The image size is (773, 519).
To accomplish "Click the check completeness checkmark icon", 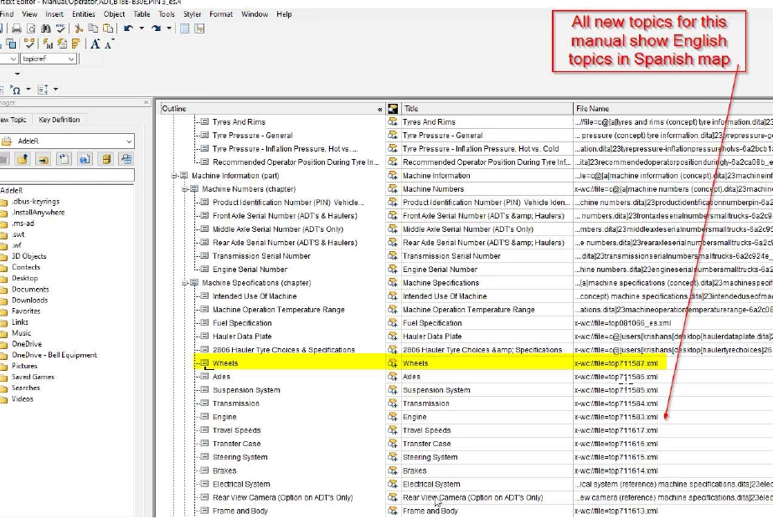I will tap(29, 44).
